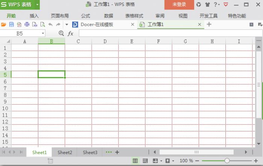Viewport: 263px width, 166px height.
Task: Open a file with the folder icon
Action: (x=3, y=24)
